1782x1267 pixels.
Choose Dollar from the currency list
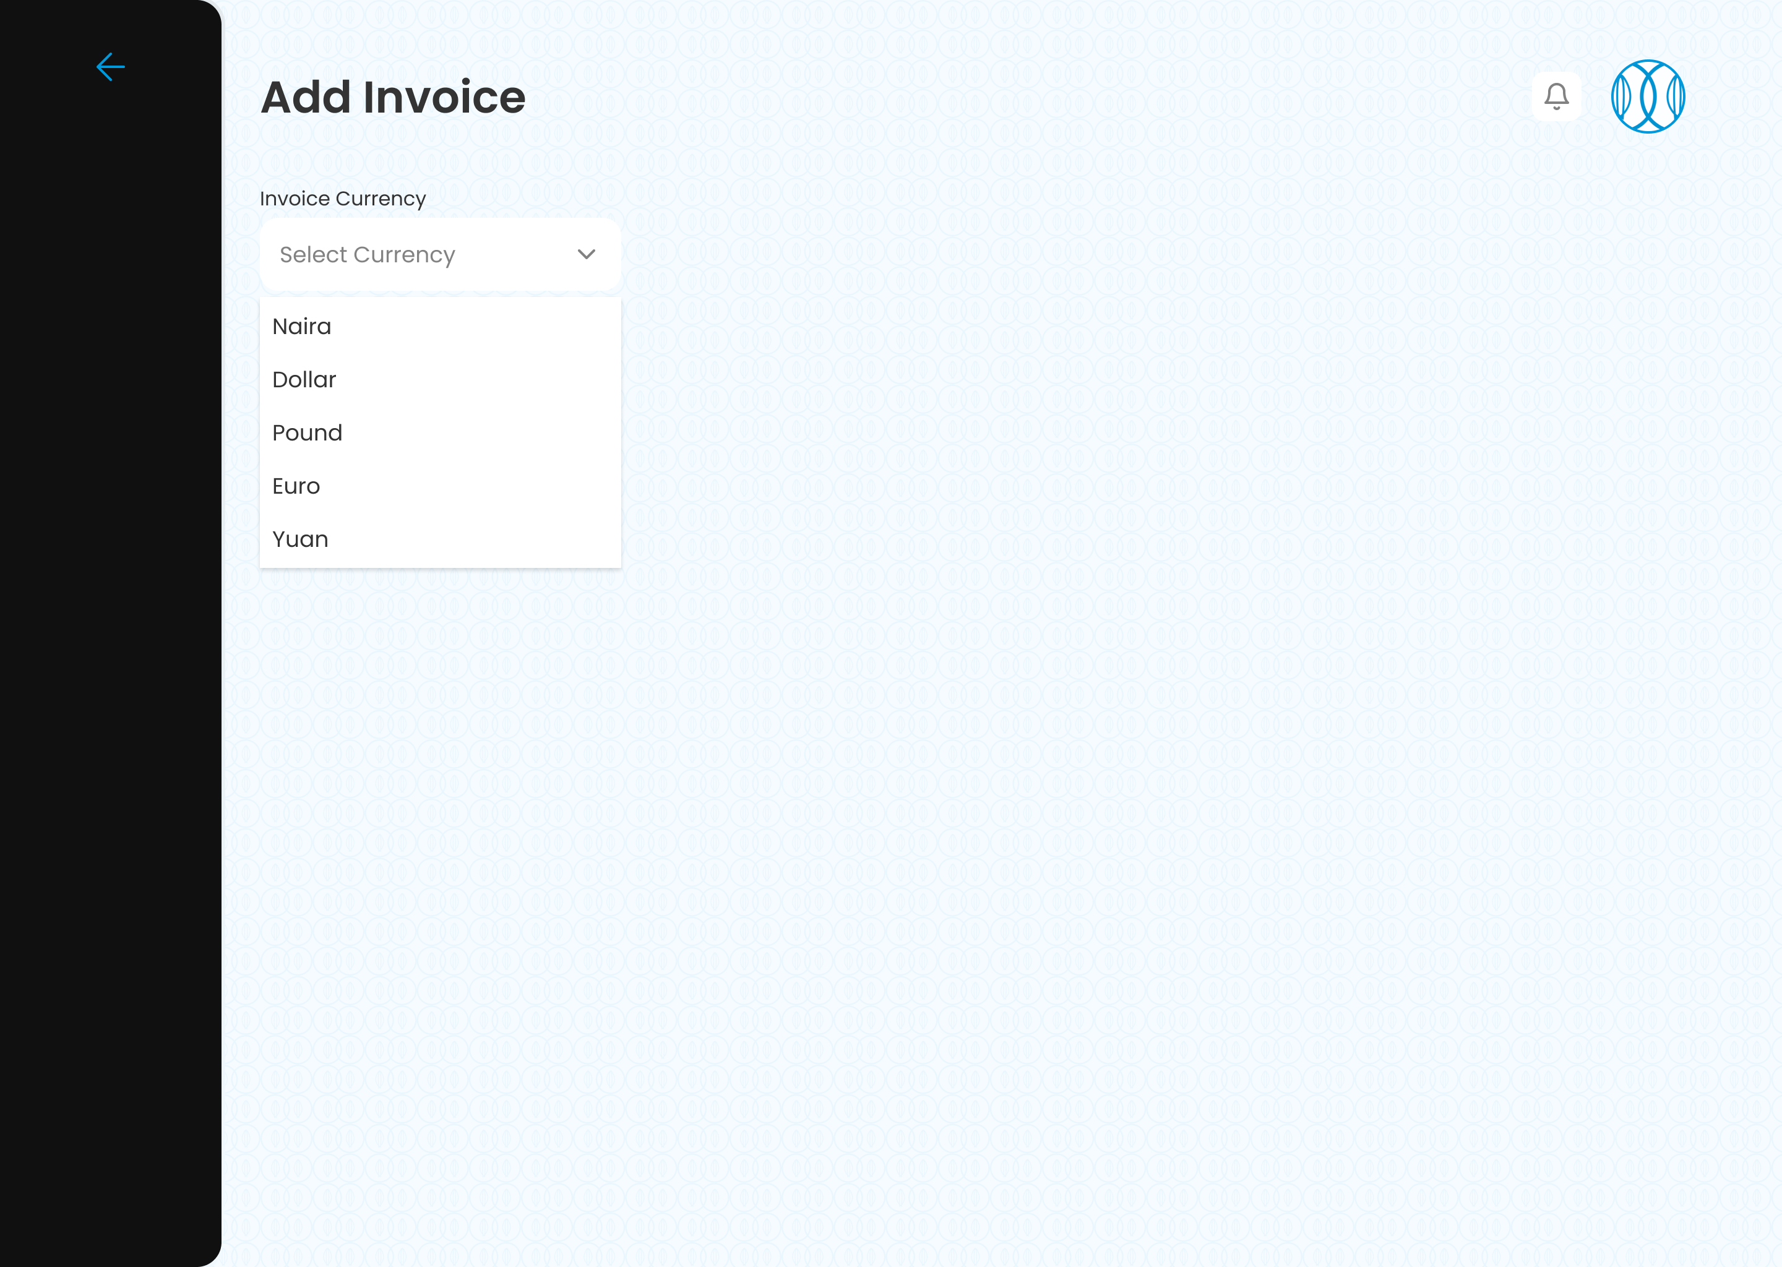[440, 379]
